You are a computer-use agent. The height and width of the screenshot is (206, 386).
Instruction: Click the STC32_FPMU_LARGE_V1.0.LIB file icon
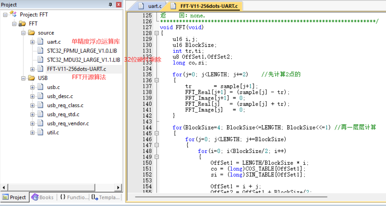41,51
